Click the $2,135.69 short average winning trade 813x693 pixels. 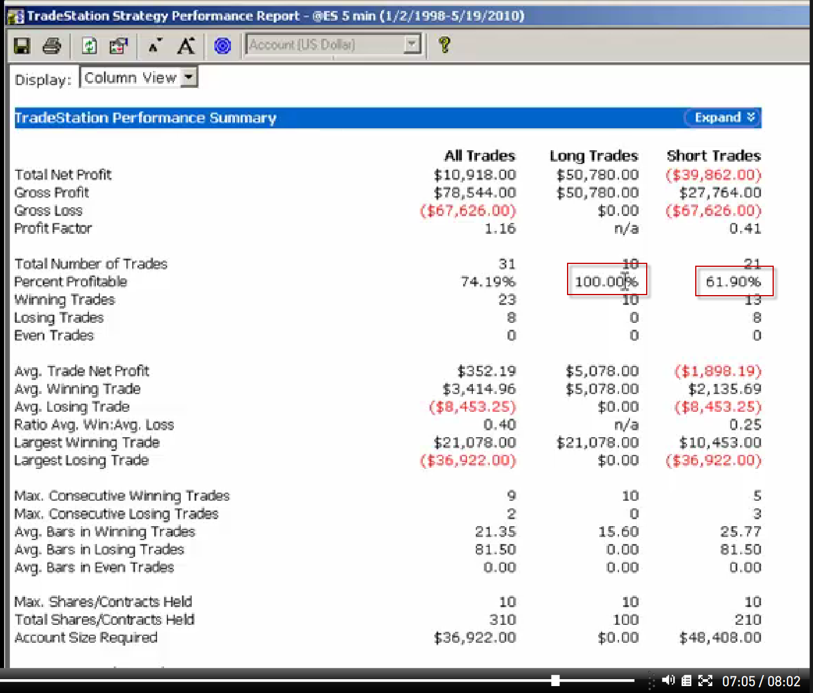(725, 389)
